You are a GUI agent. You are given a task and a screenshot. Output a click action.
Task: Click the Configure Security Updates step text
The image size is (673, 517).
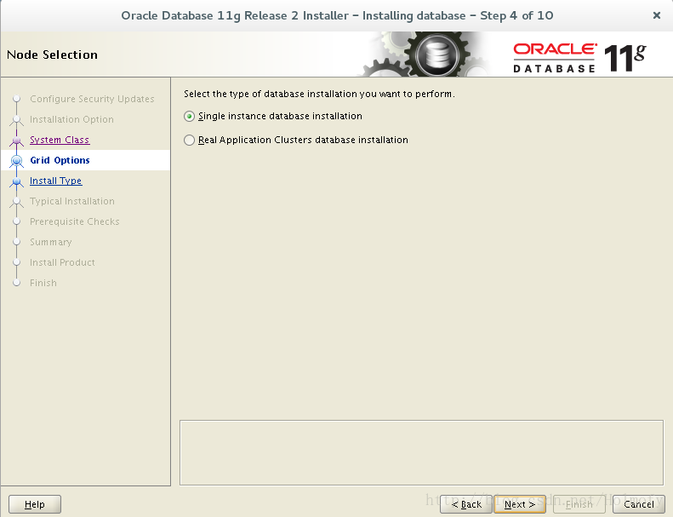pos(92,99)
